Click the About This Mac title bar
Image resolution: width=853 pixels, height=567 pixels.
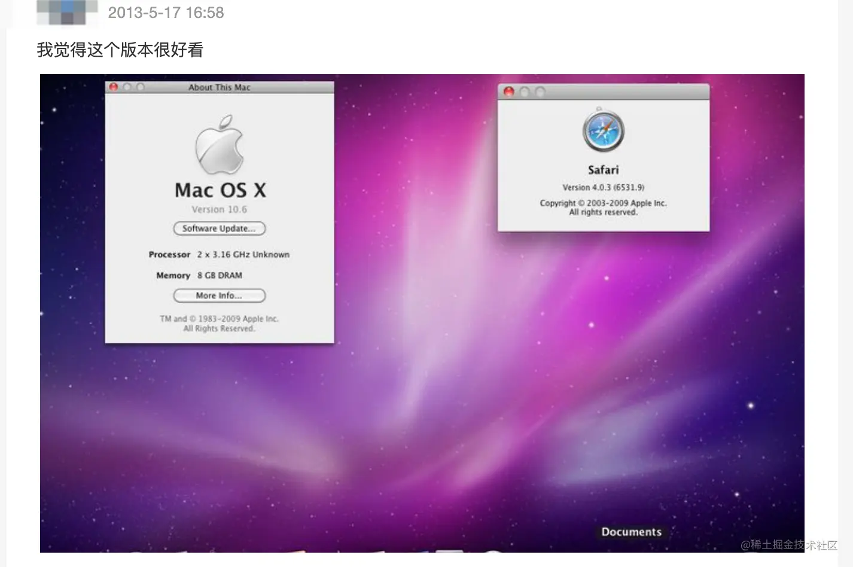219,87
